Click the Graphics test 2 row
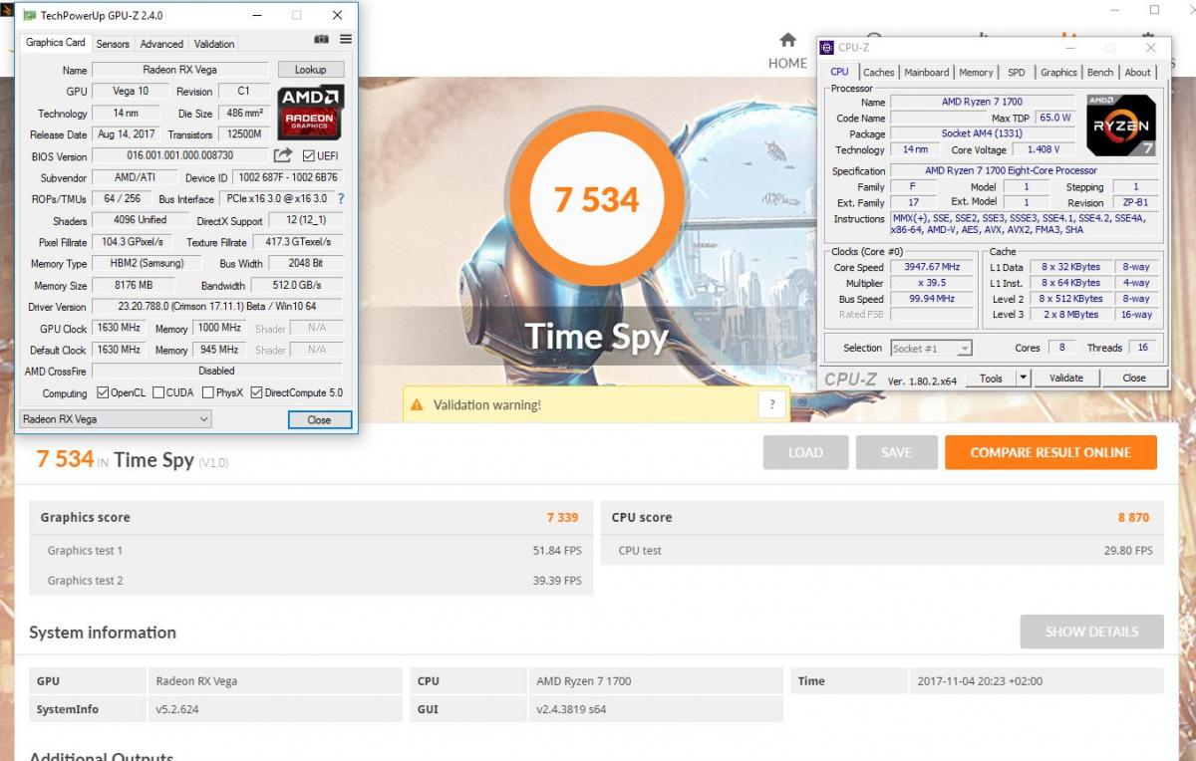 click(311, 580)
